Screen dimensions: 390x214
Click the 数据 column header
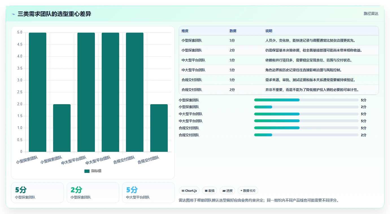coord(233,31)
